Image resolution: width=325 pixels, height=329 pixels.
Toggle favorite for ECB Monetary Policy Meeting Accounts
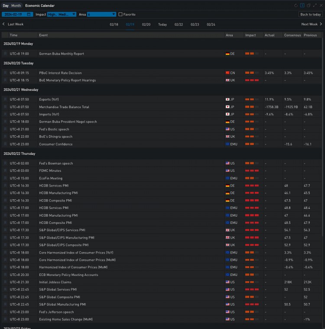5,275
